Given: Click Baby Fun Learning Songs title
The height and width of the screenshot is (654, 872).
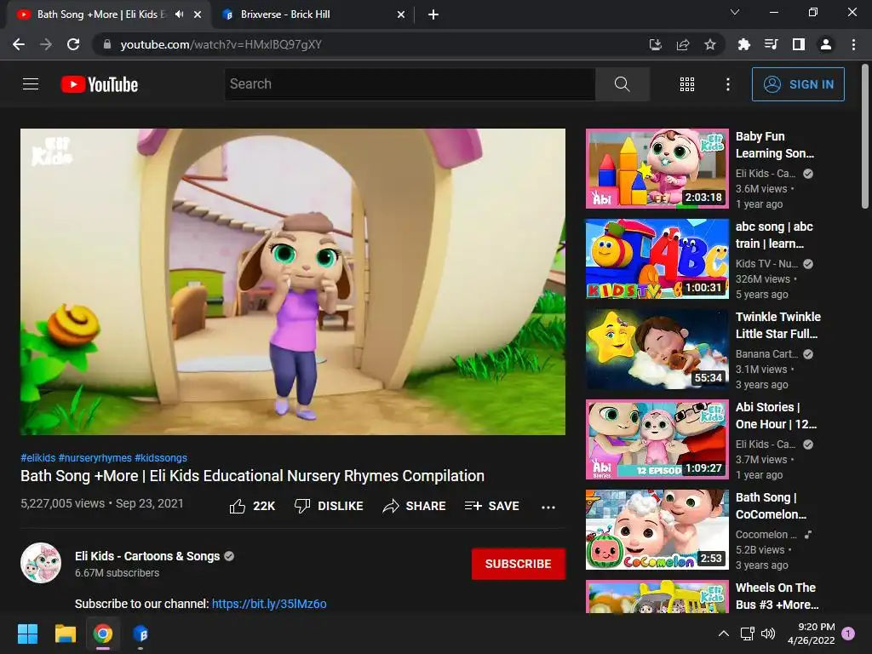Looking at the screenshot, I should click(x=775, y=145).
